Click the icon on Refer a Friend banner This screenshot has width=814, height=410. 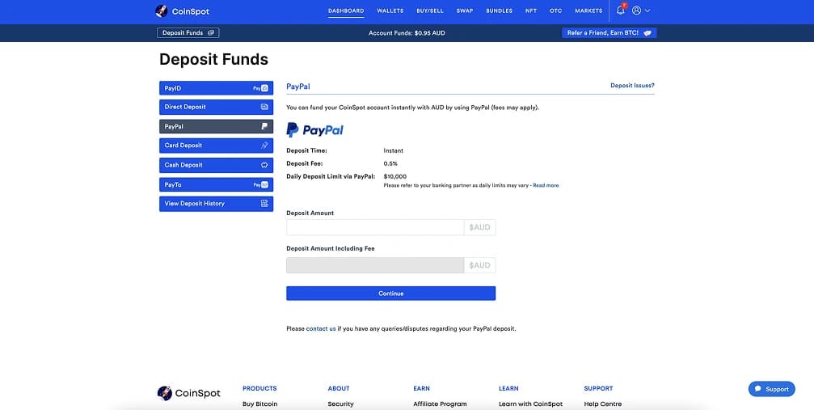pyautogui.click(x=647, y=32)
